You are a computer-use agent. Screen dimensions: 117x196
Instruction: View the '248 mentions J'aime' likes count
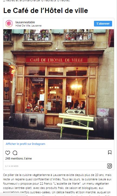pos(18,158)
